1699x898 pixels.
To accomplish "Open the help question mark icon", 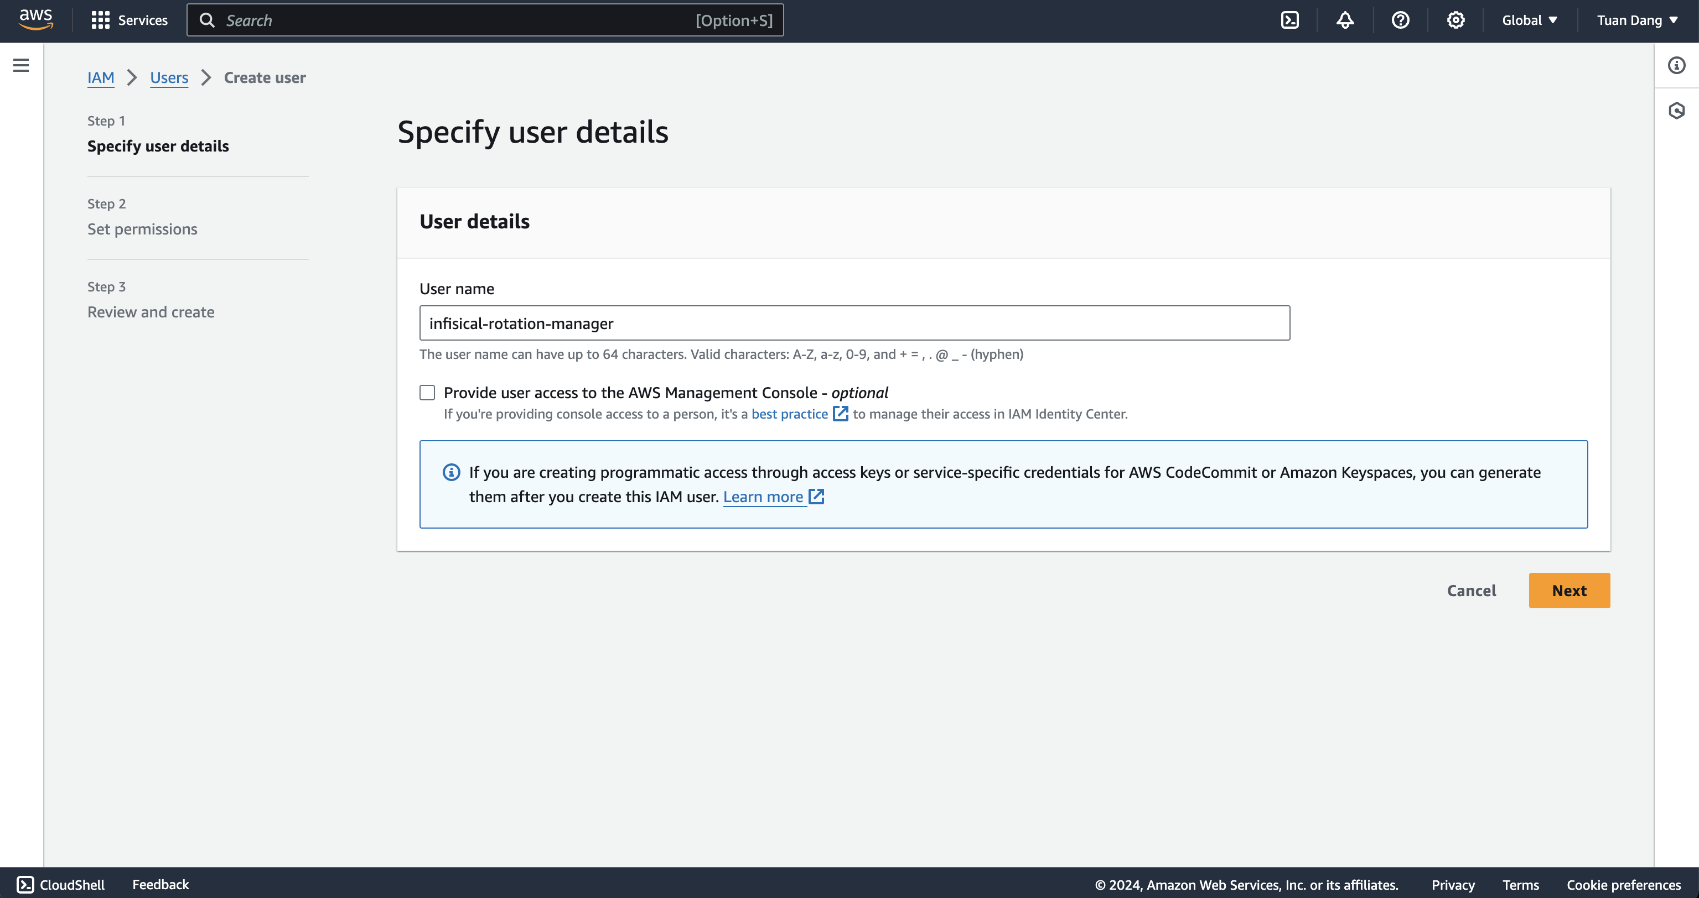I will (x=1400, y=20).
